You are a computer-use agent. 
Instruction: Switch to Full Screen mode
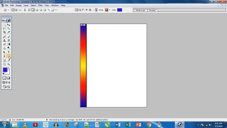(x=9, y=82)
